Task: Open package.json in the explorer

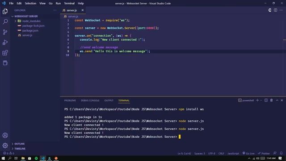Action: point(30,30)
